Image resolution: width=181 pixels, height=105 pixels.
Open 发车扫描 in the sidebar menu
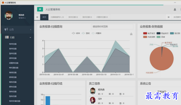pos(13,91)
